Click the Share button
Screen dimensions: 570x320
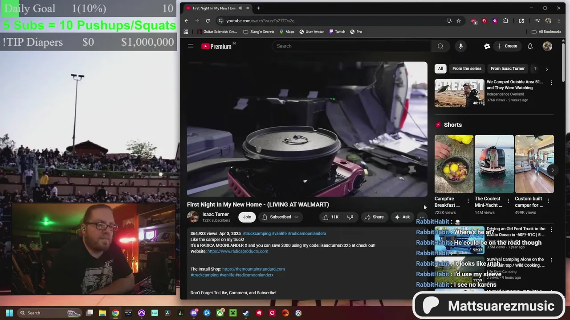coord(374,217)
